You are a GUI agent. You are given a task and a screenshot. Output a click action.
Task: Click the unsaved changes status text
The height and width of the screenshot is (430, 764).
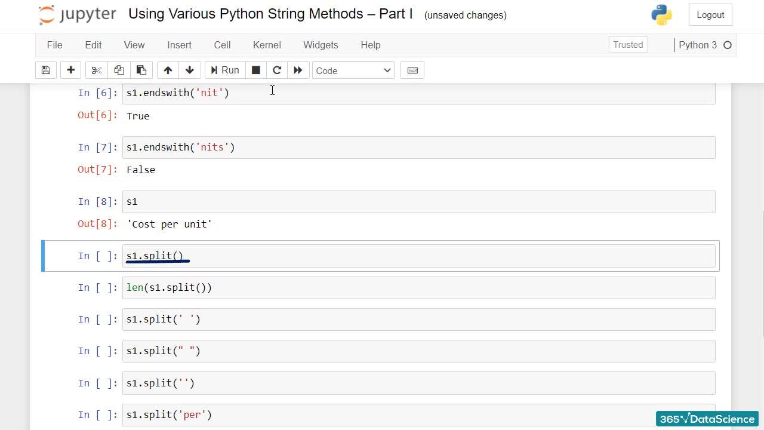(466, 15)
